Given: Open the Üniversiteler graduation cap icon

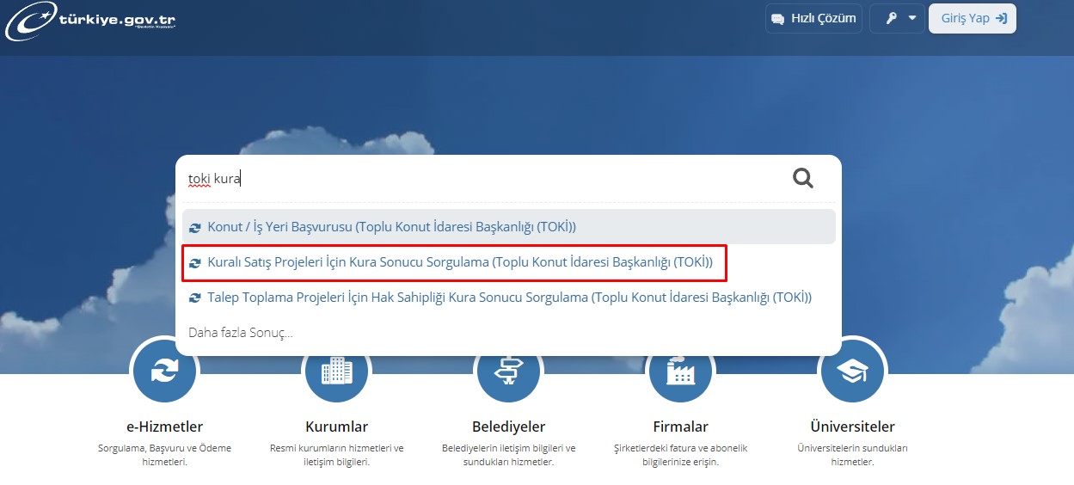Looking at the screenshot, I should 852,371.
